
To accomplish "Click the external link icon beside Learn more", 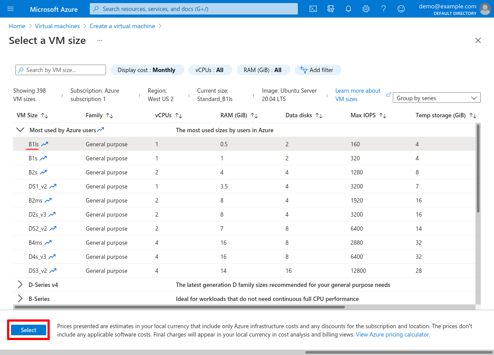I will click(x=388, y=94).
